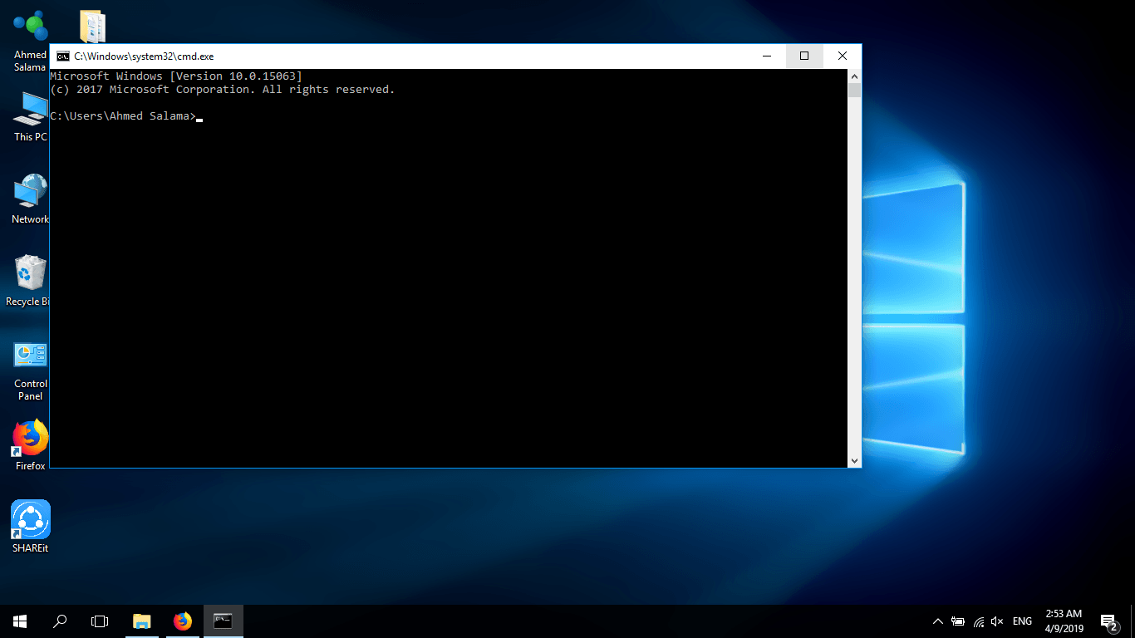Image resolution: width=1135 pixels, height=638 pixels.
Task: Click the taskbar clock showing 2:53 AM
Action: coord(1064,621)
